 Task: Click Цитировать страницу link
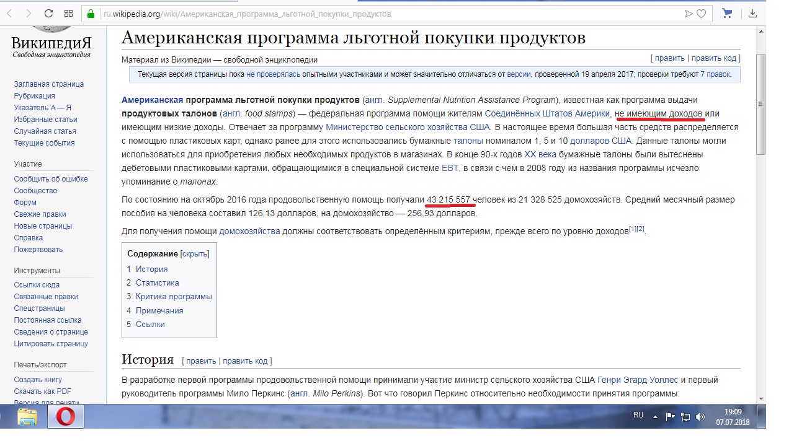coord(51,344)
